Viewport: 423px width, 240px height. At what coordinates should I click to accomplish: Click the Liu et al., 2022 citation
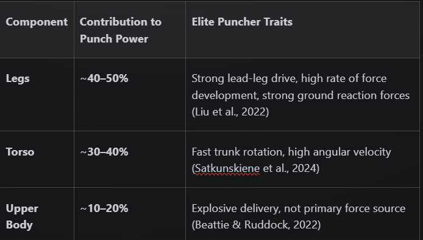point(230,112)
